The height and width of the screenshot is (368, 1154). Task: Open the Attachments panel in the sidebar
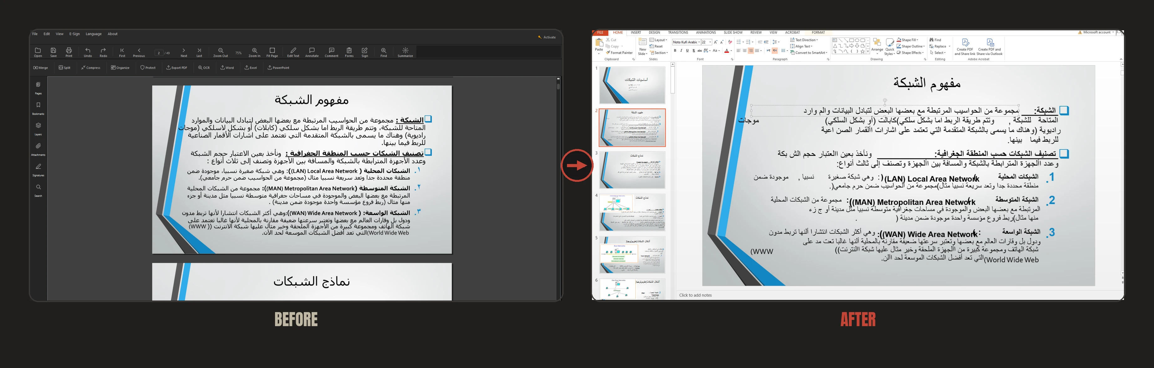tap(38, 149)
